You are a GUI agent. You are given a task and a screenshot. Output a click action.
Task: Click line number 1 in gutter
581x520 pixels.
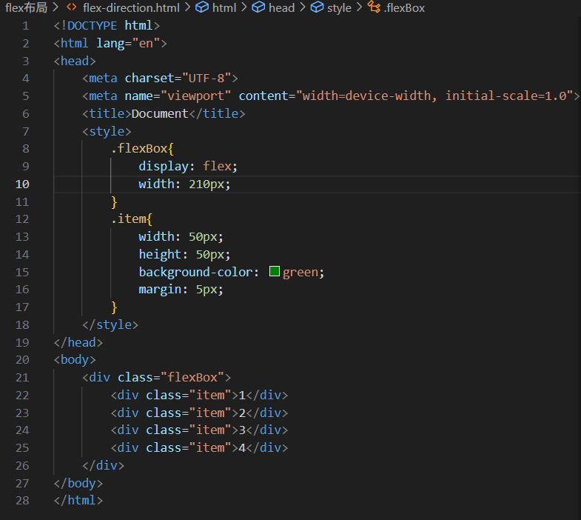(26, 26)
